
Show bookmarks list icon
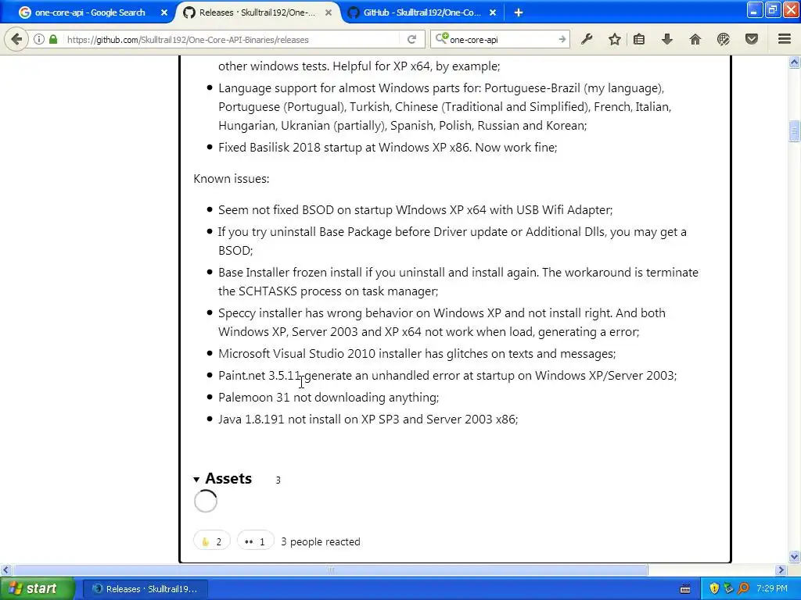click(x=639, y=39)
